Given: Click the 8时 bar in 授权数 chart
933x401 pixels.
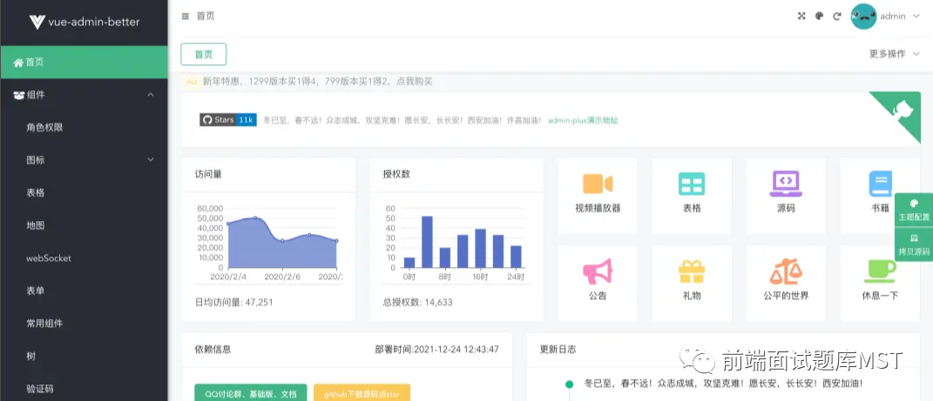Looking at the screenshot, I should (x=445, y=257).
